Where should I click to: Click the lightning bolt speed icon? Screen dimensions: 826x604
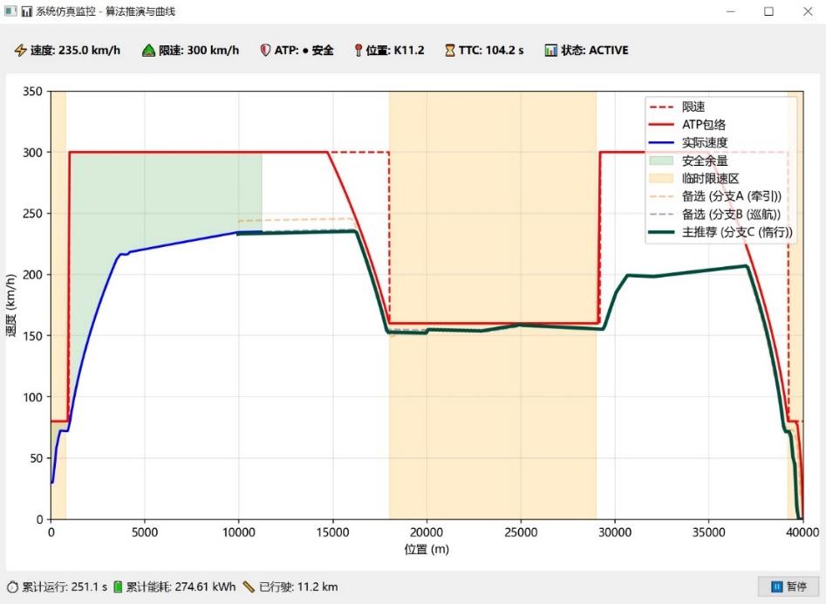click(x=20, y=50)
